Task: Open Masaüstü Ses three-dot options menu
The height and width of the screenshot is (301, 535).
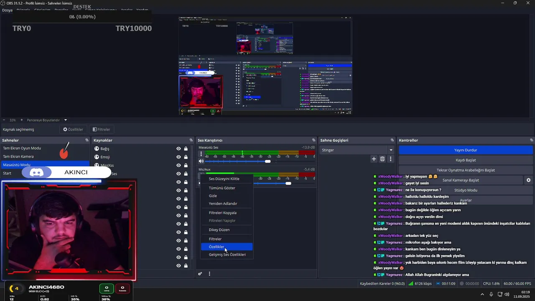Action: coord(201,154)
